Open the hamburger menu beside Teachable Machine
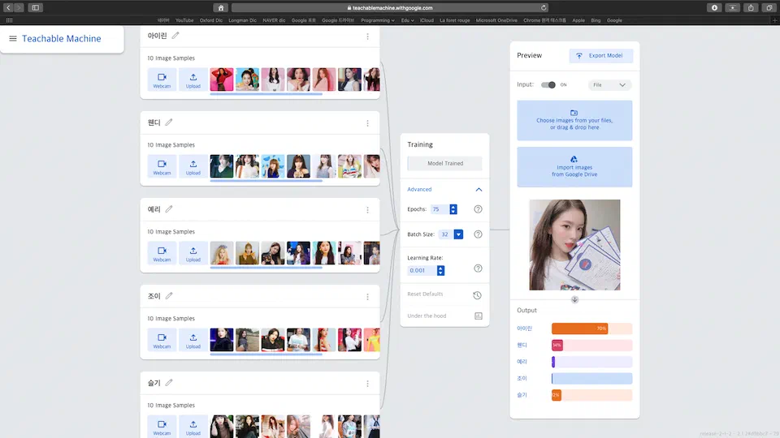Viewport: 780px width, 438px height. [x=13, y=39]
